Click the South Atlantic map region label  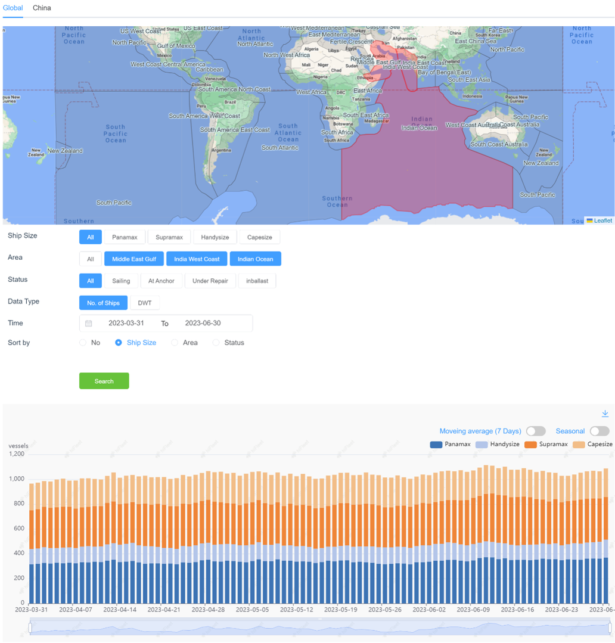[280, 148]
